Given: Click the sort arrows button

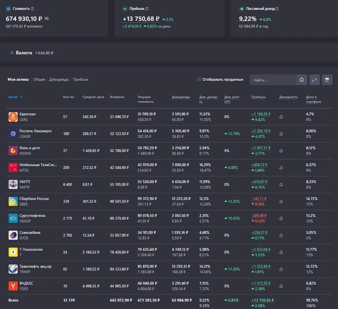Looking at the screenshot, I should point(314,80).
